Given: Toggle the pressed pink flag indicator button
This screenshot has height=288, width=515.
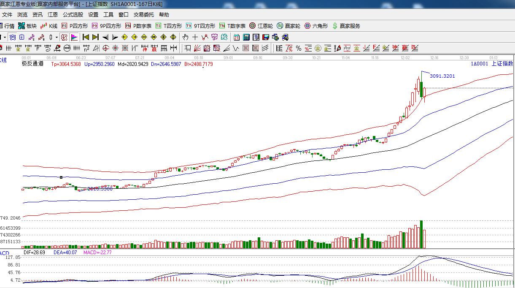Looking at the screenshot, I should coord(74,37).
